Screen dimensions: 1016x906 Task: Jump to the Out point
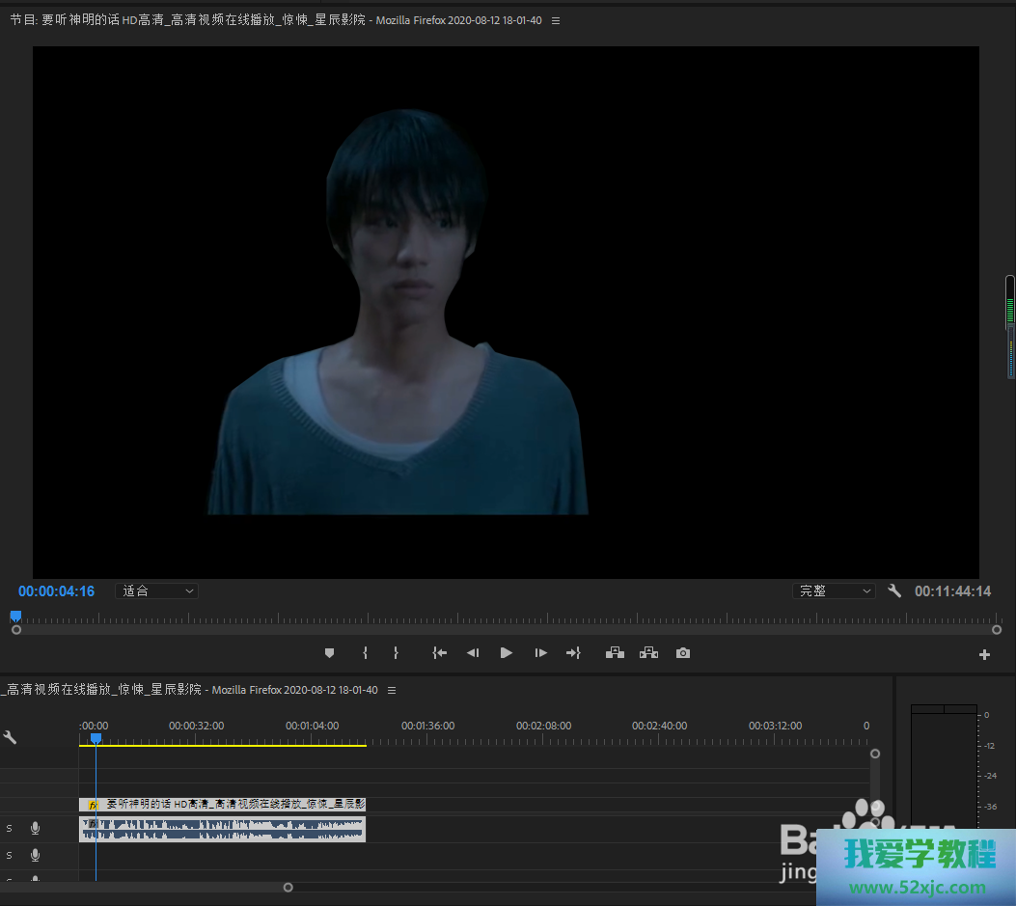point(573,653)
